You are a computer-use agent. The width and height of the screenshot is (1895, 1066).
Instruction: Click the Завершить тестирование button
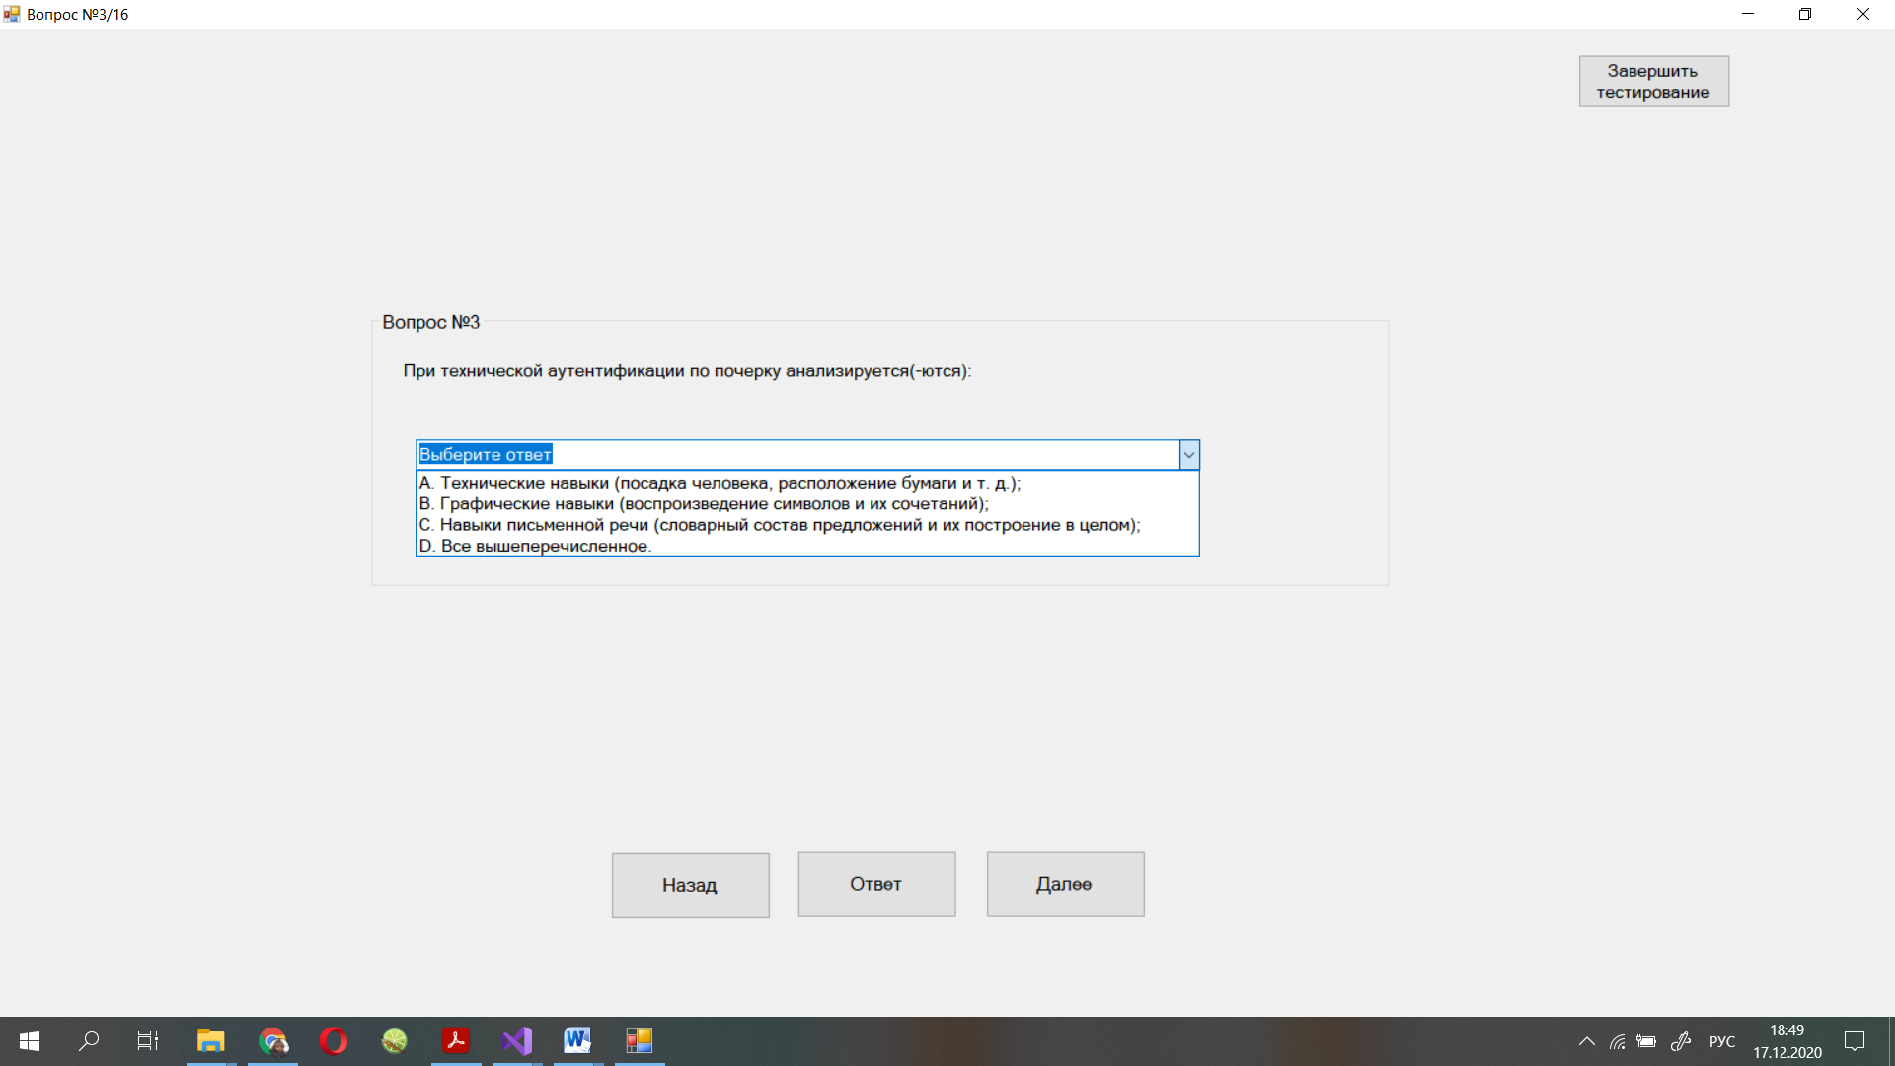click(x=1653, y=81)
